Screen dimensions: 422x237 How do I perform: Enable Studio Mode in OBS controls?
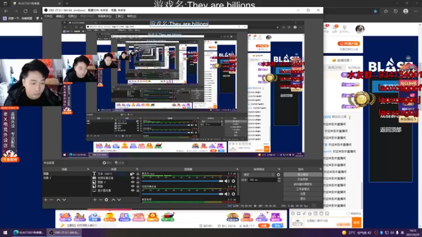[303, 189]
